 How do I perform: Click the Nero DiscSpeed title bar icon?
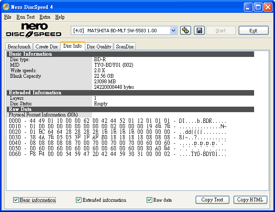pos(6,7)
